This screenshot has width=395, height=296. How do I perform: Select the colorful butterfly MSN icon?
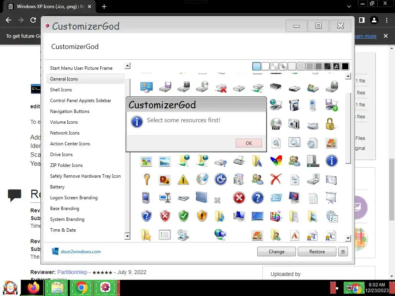pyautogui.click(x=276, y=161)
